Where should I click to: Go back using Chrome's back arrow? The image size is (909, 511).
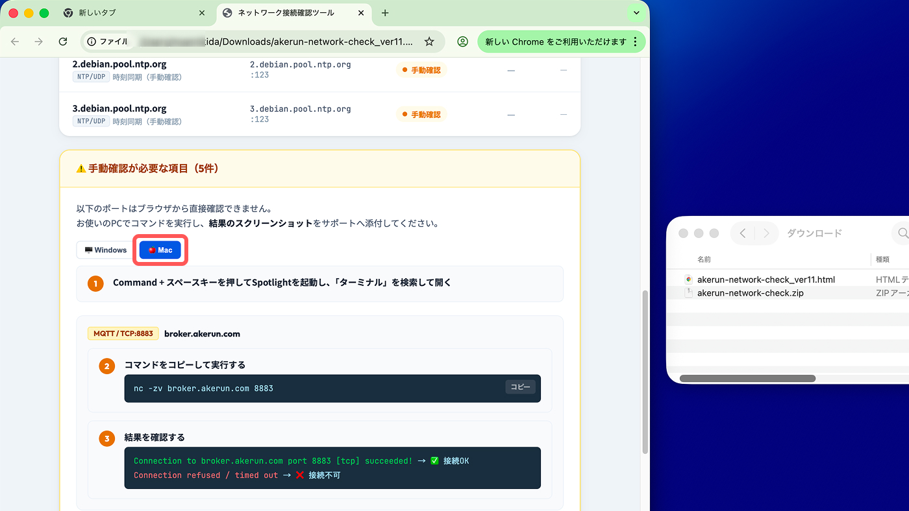(x=15, y=42)
